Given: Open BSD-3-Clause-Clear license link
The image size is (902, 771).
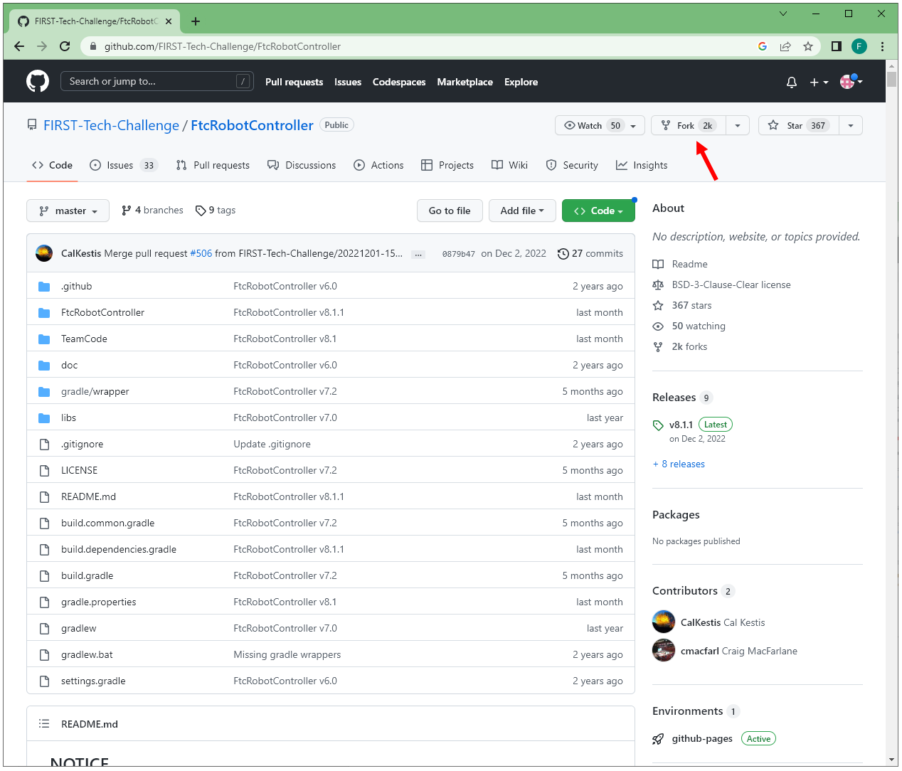Looking at the screenshot, I should pos(731,285).
